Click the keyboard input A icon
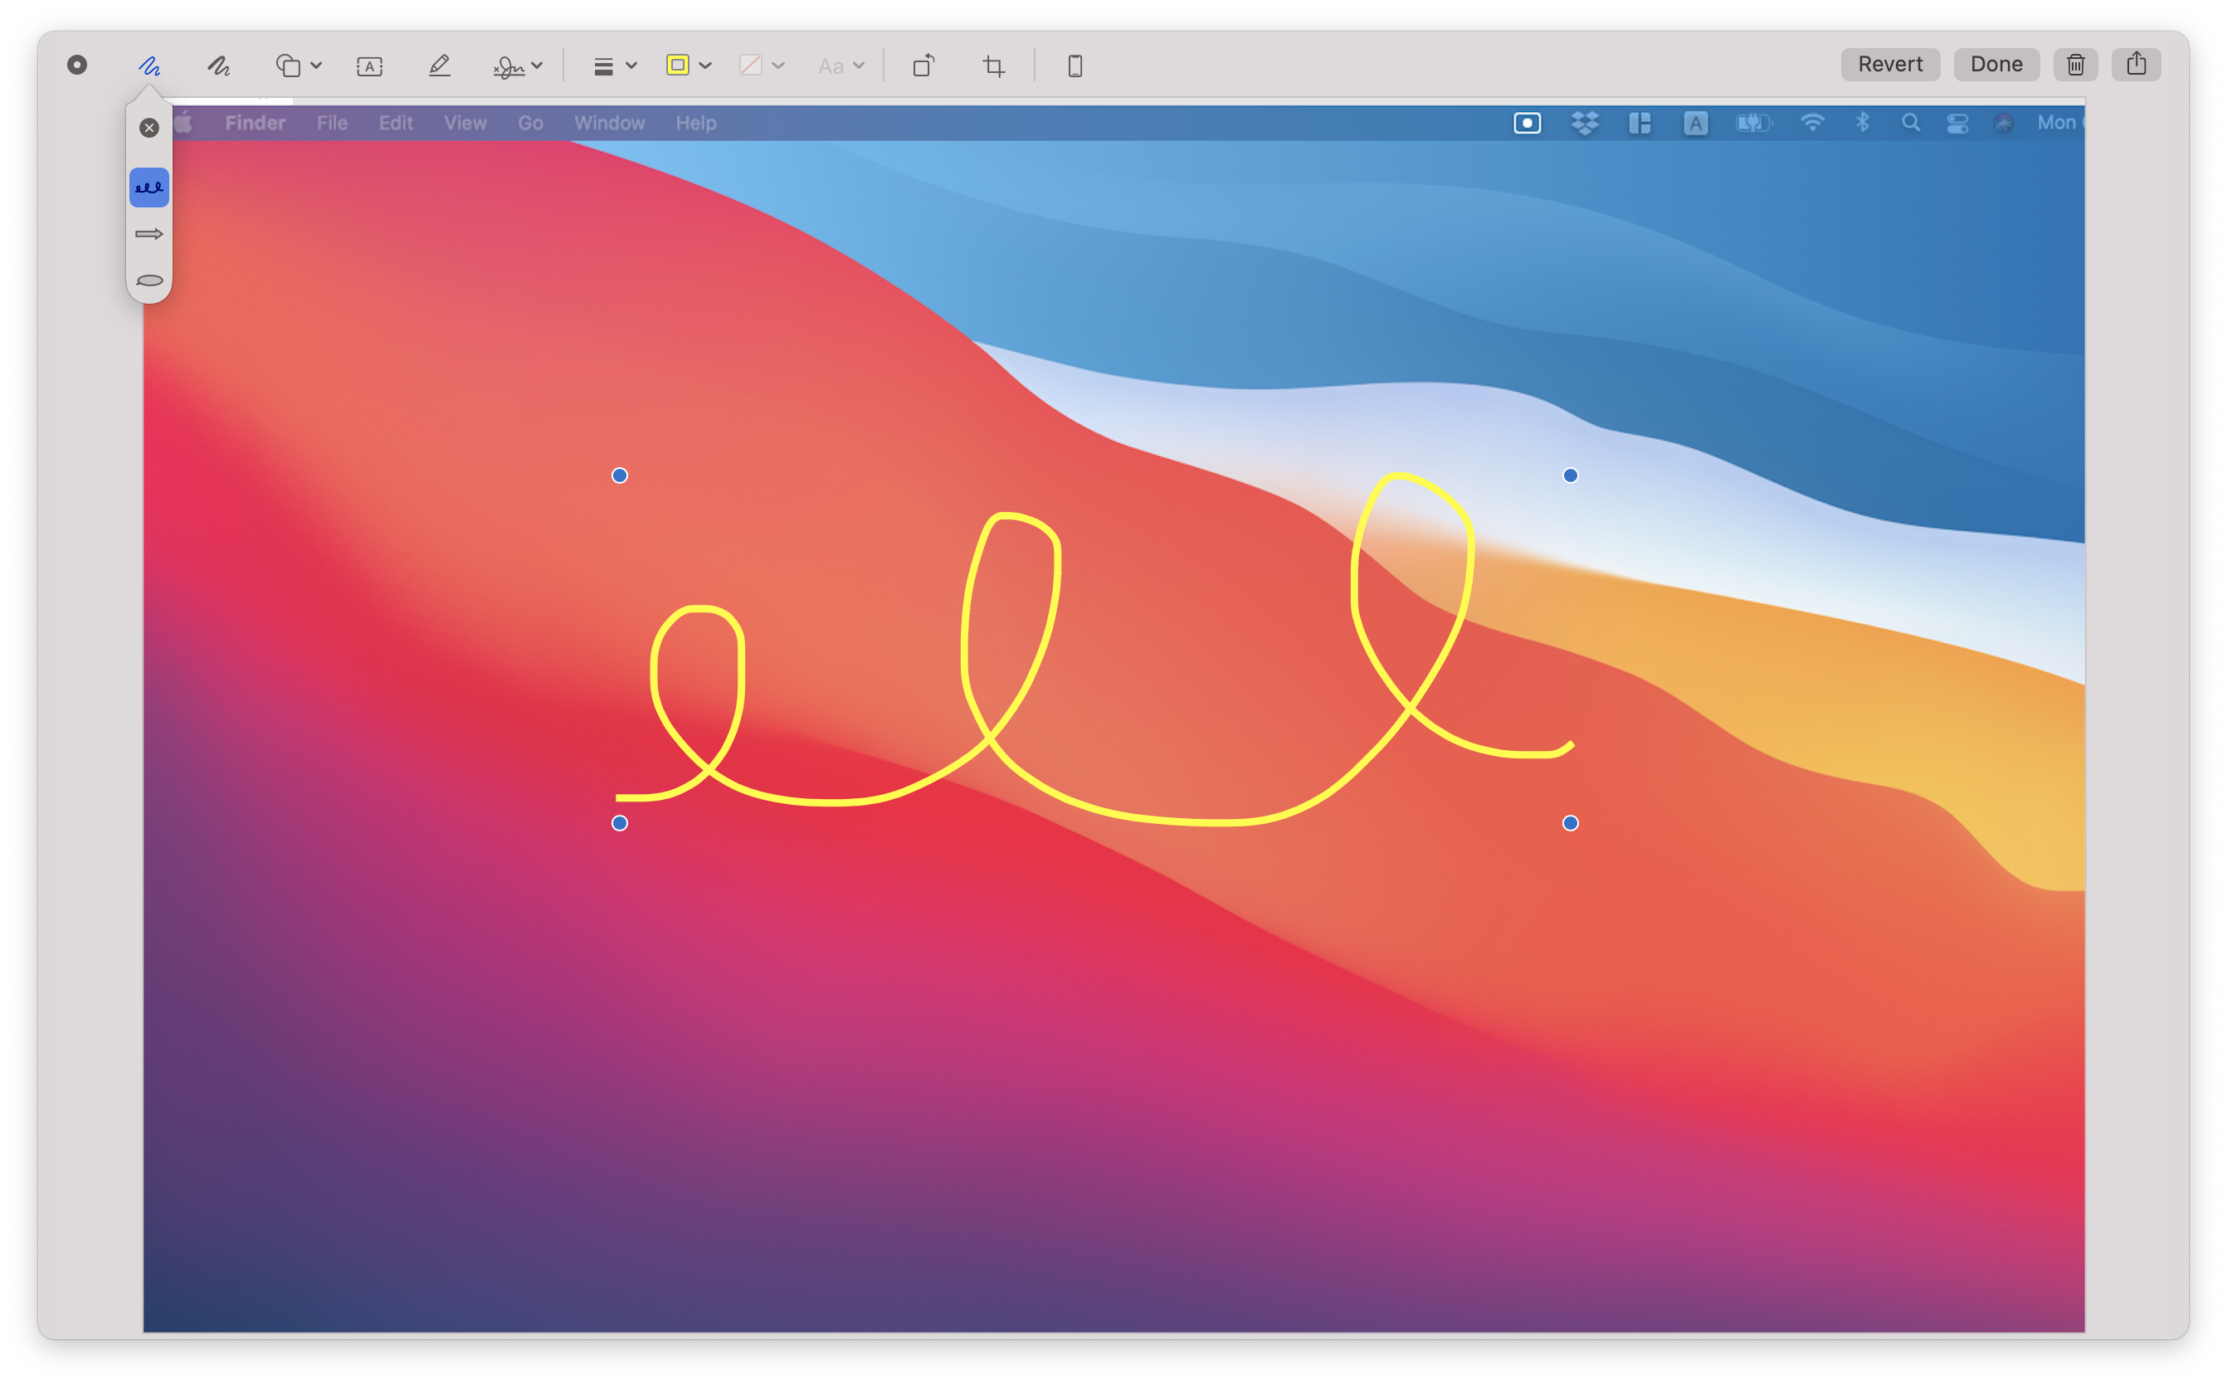 (1695, 123)
